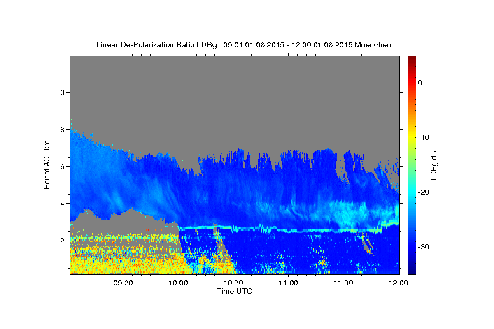Image resolution: width=494 pixels, height=329 pixels.
Task: Click the 12:00 time tick label
Action: tap(398, 283)
